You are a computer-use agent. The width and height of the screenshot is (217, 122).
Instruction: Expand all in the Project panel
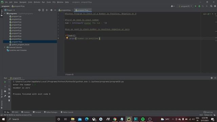coord(43,10)
